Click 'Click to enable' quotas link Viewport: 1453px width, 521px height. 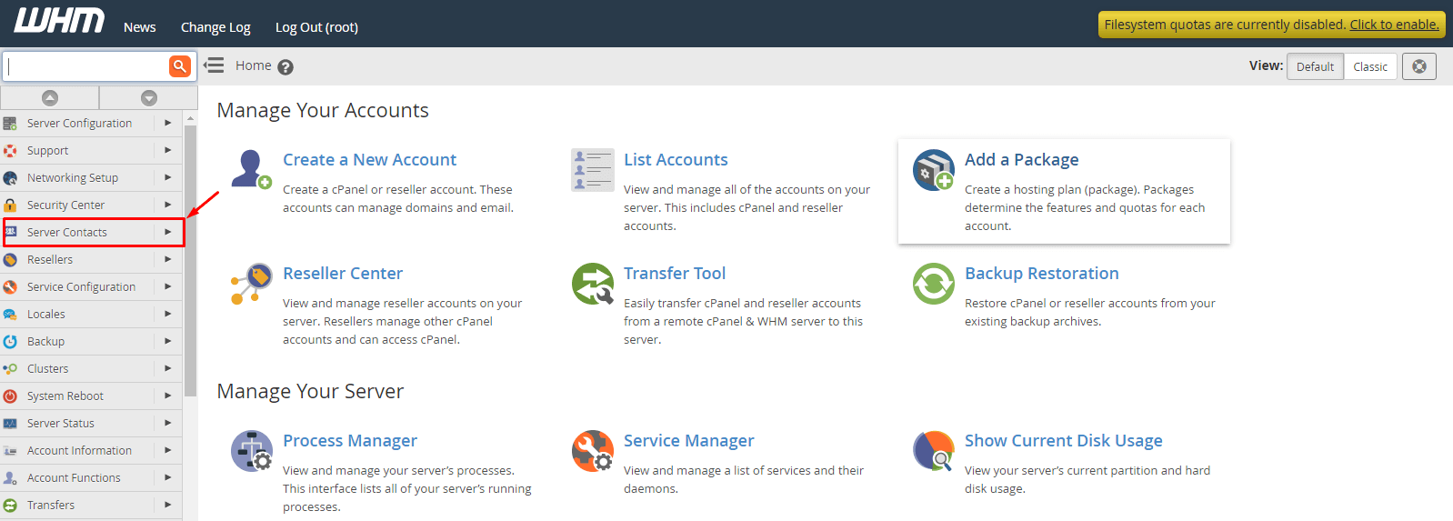coord(1394,25)
